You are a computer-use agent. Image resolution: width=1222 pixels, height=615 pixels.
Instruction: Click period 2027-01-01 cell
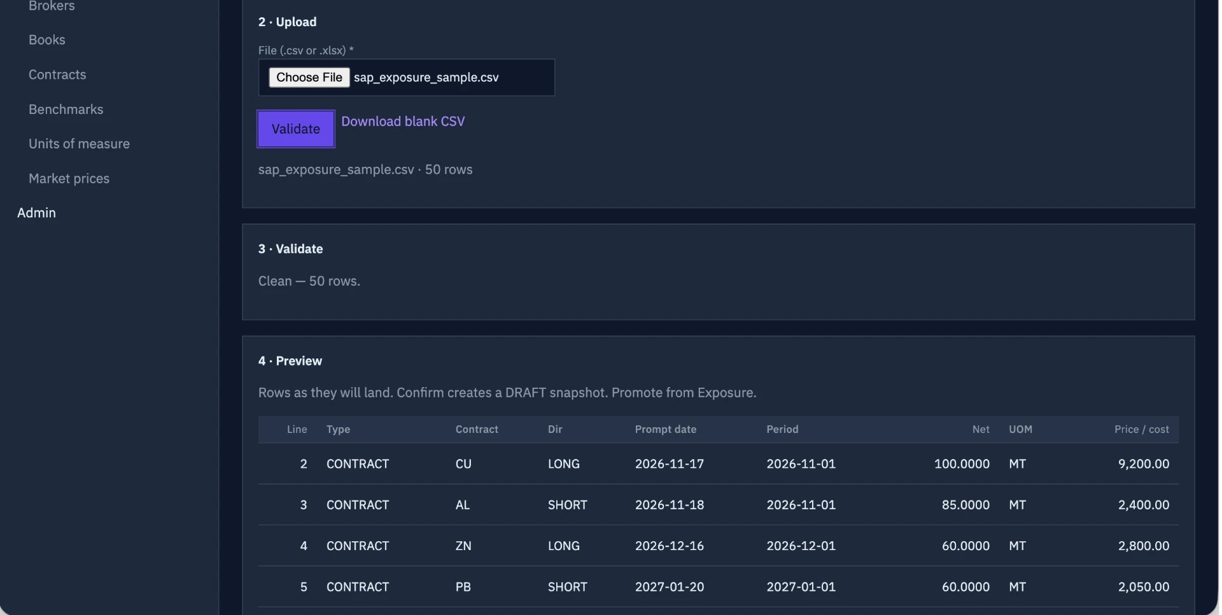tap(801, 586)
